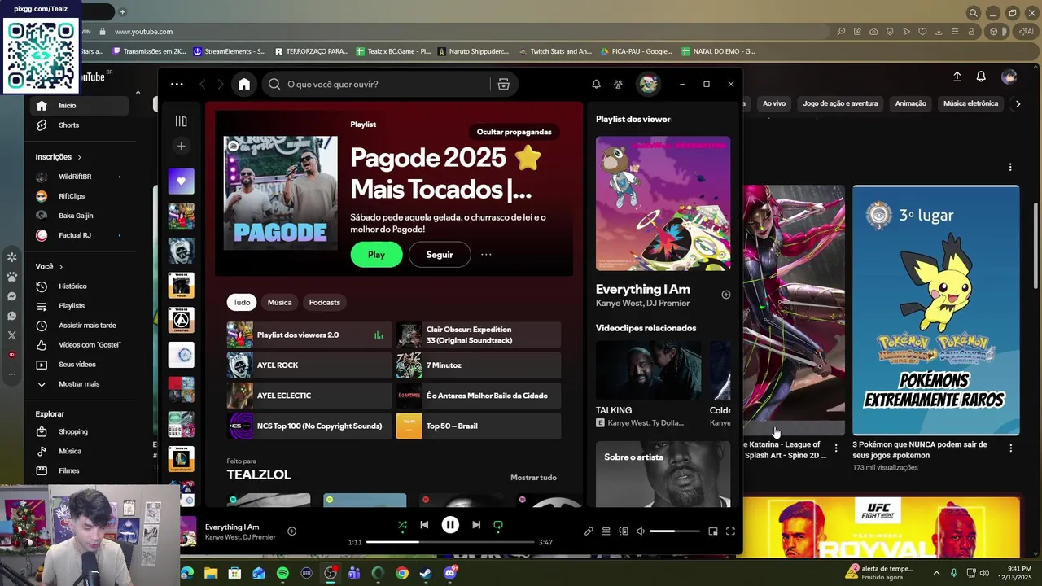Image resolution: width=1042 pixels, height=586 pixels.
Task: Open Spotify Home via the house icon
Action: click(x=244, y=84)
